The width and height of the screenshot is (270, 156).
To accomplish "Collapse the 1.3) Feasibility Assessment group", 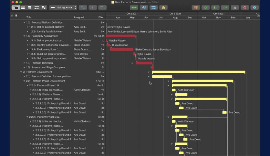I will [x=24, y=36].
